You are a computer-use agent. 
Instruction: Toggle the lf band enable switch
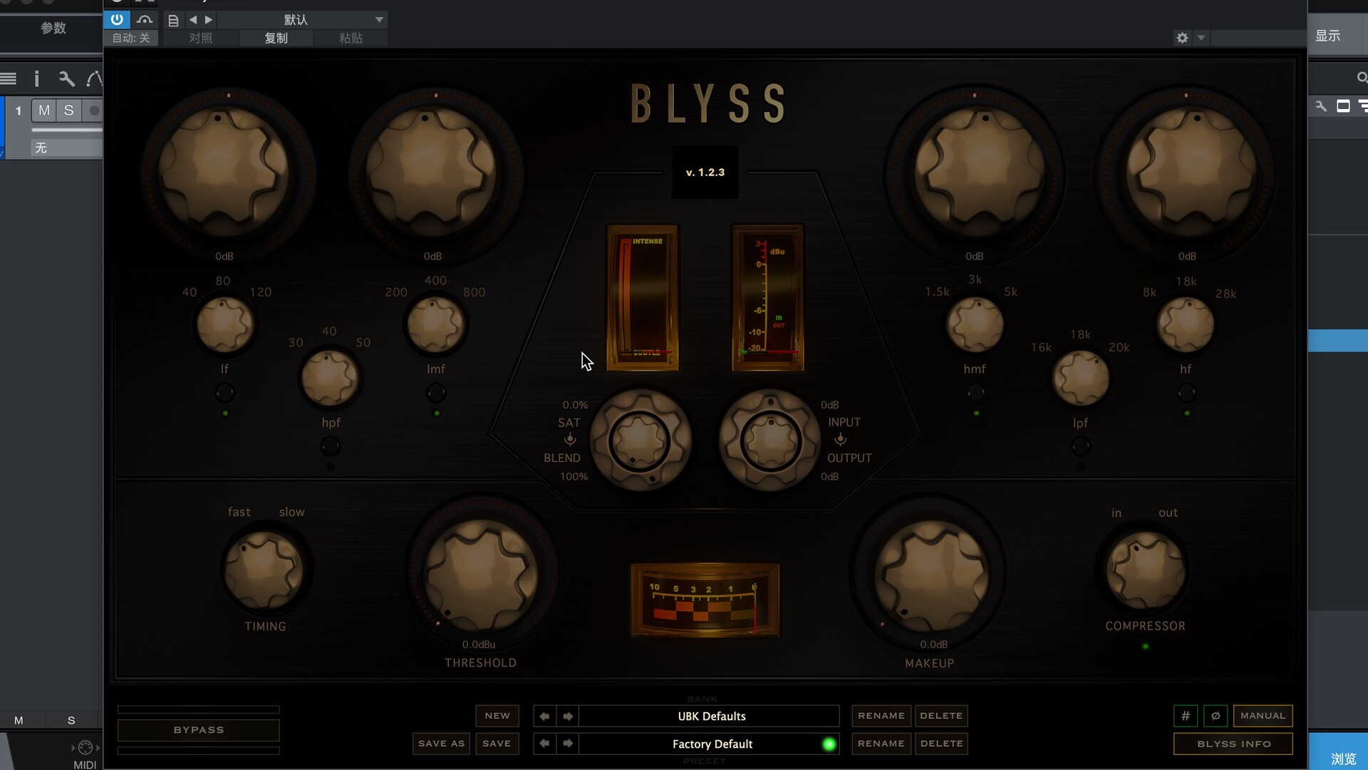pos(224,393)
